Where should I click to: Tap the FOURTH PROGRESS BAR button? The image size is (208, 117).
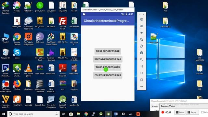(108, 75)
